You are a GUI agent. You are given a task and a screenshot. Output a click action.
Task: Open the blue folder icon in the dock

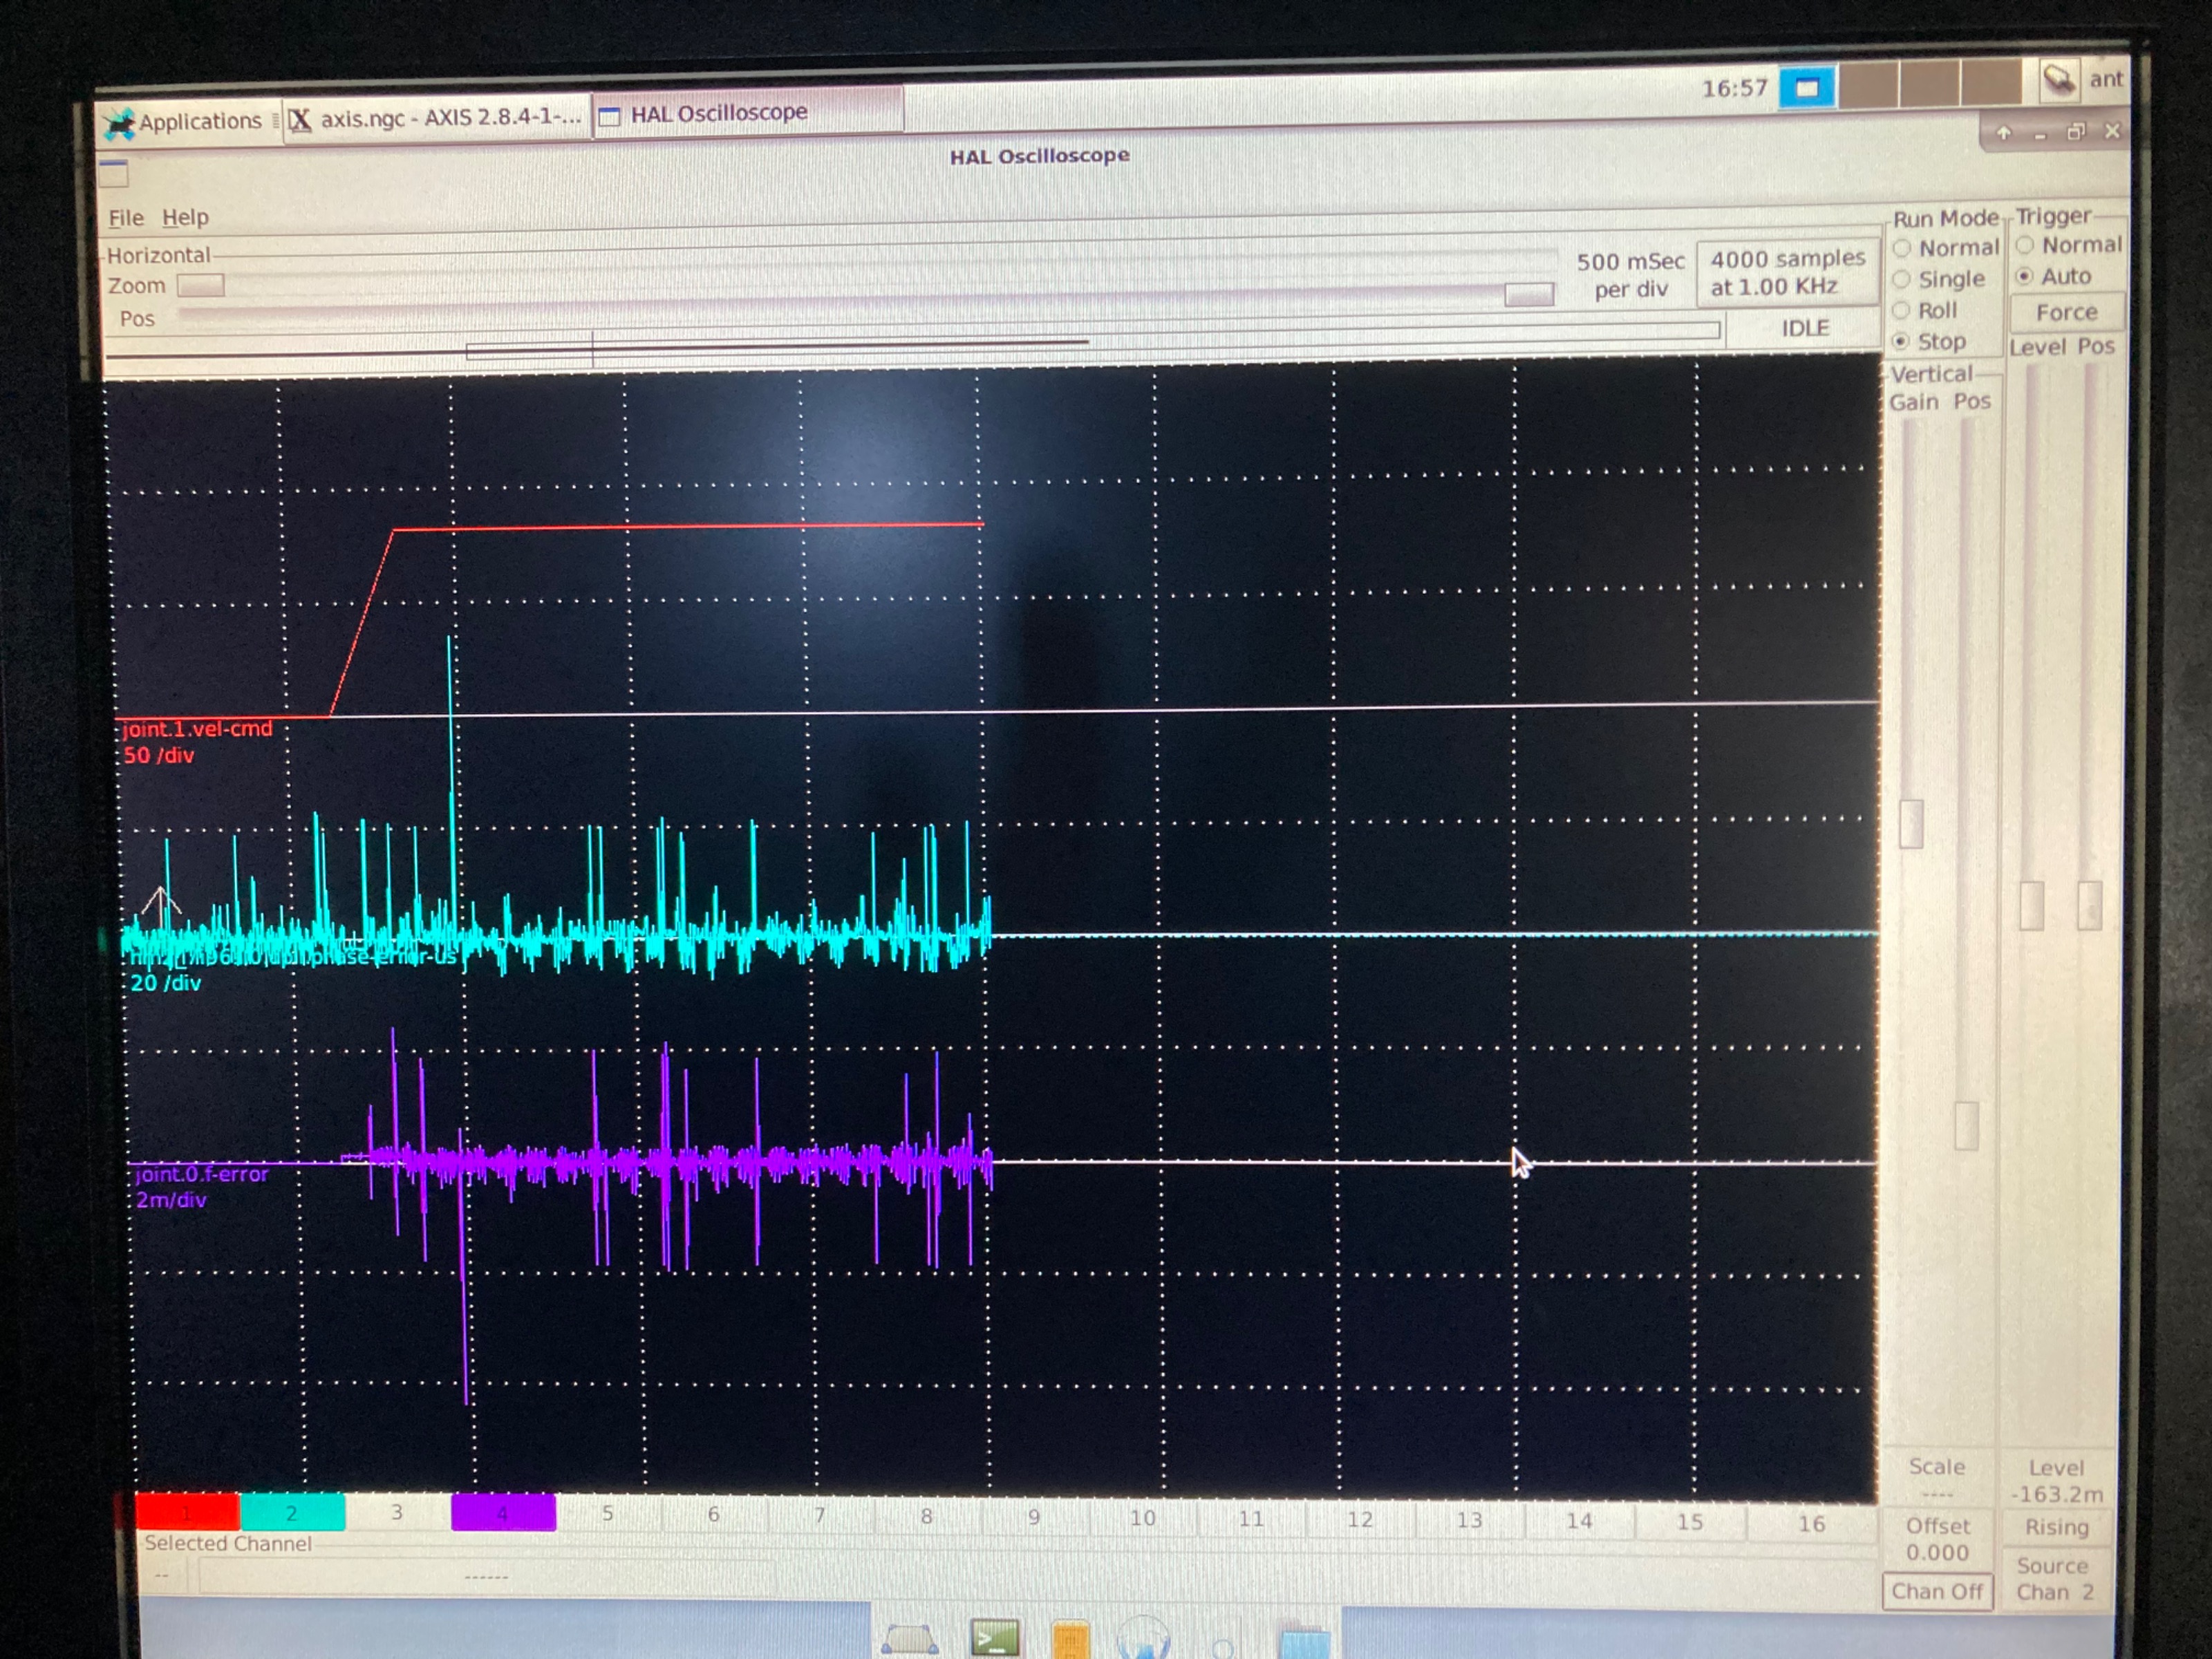pyautogui.click(x=1305, y=1642)
